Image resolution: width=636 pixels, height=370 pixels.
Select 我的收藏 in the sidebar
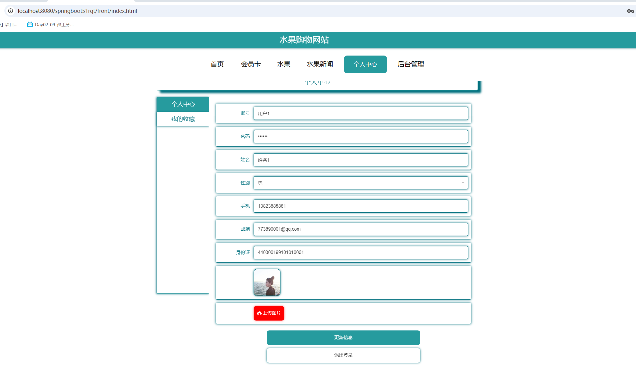(183, 119)
